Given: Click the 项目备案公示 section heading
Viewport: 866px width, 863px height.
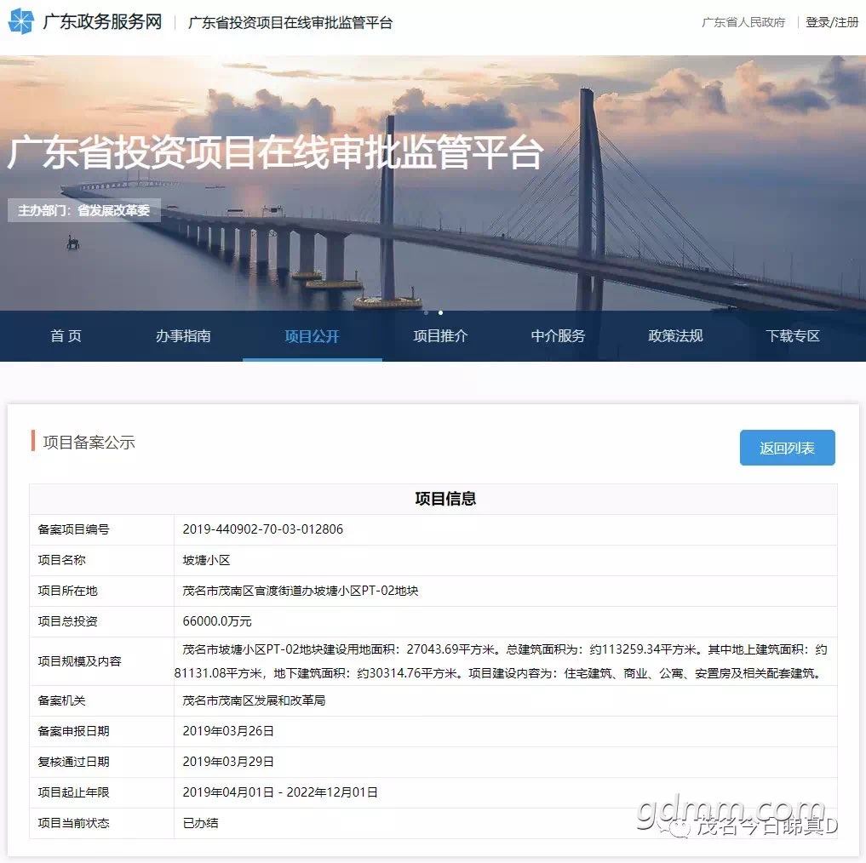Looking at the screenshot, I should click(89, 443).
